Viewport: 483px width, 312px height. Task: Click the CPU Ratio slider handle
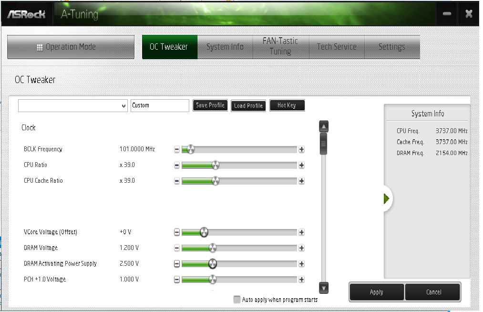[216, 165]
